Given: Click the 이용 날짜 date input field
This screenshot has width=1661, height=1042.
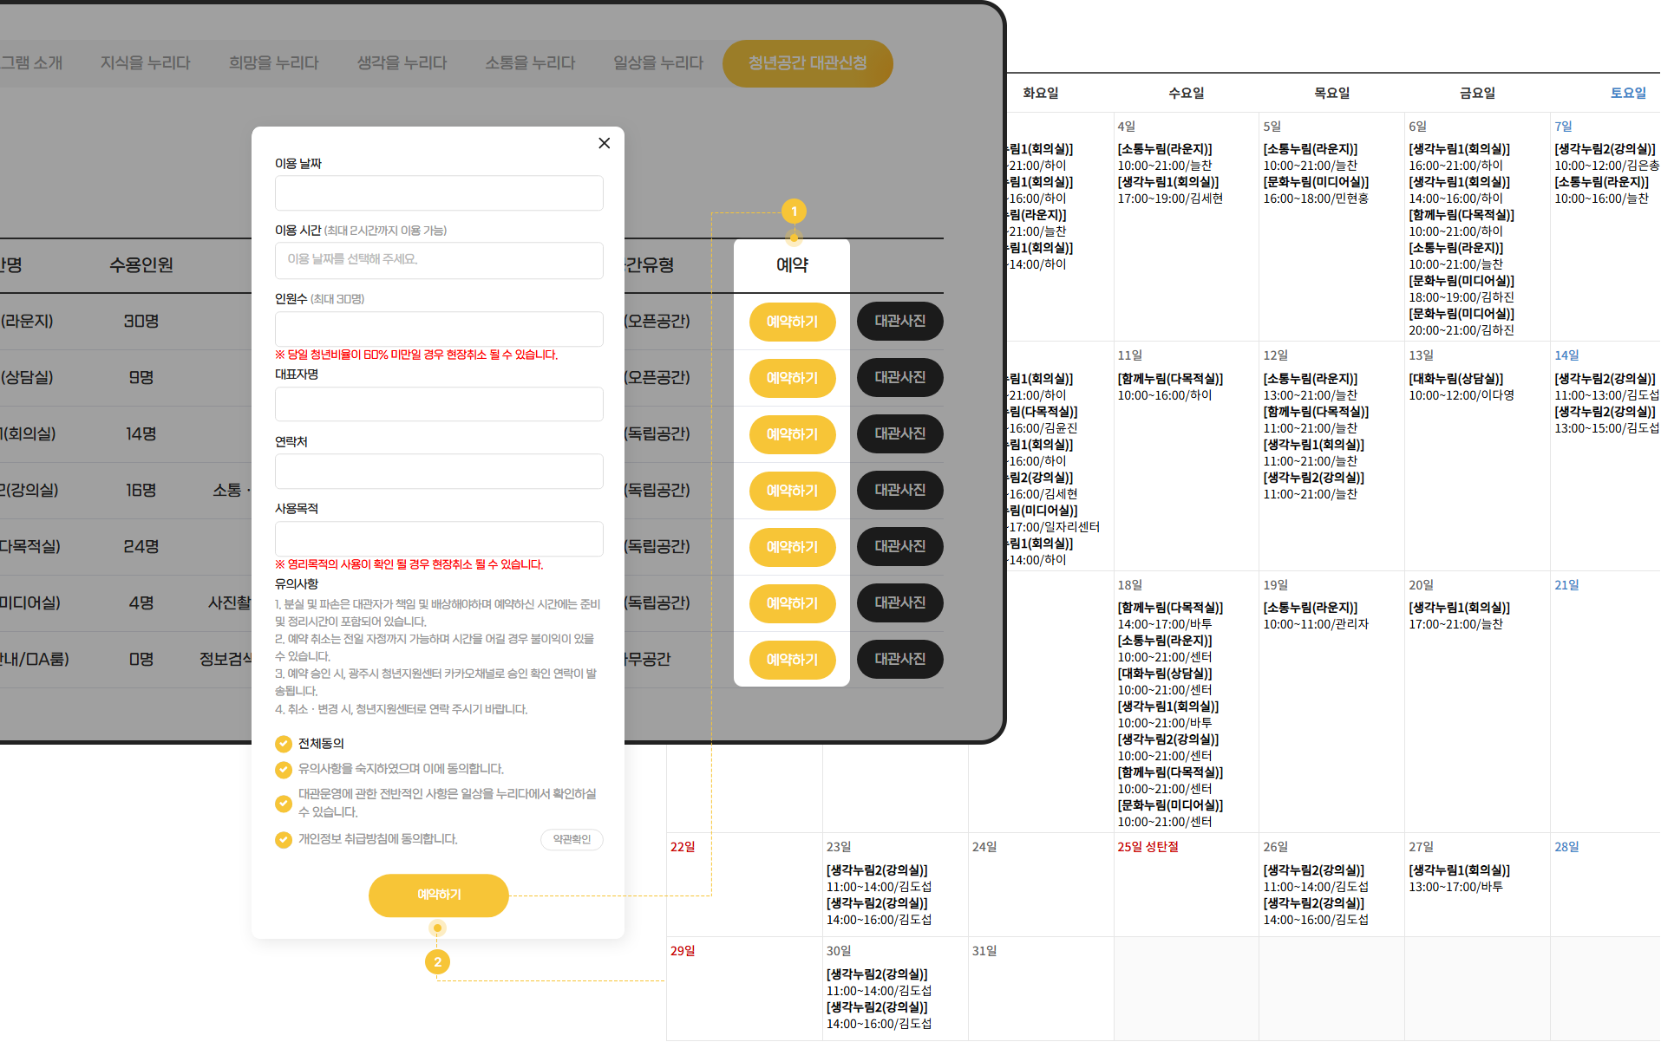Looking at the screenshot, I should coord(439,192).
